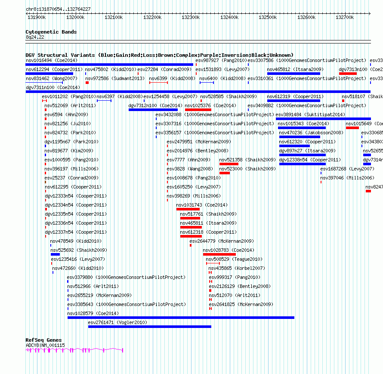Select the blue nsv525692 bar
This screenshot has height=374, width=383.
coord(55,254)
